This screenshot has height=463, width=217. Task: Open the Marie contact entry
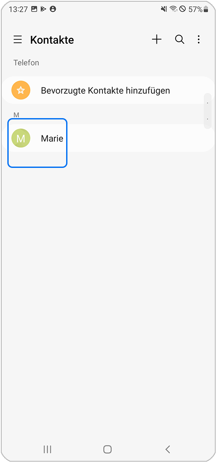point(108,138)
